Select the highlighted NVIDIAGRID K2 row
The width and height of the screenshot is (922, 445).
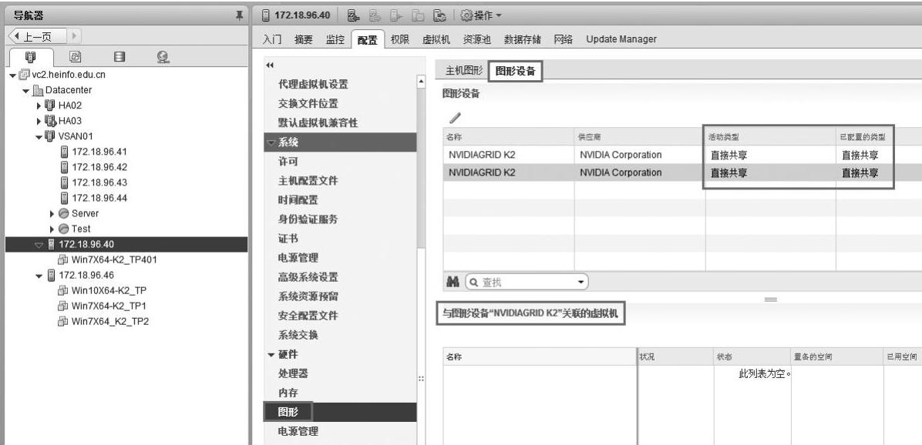point(682,172)
